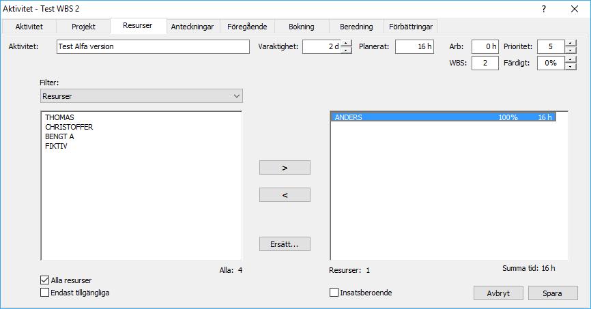Open the Förbättringar tab
The width and height of the screenshot is (591, 309).
tap(411, 27)
